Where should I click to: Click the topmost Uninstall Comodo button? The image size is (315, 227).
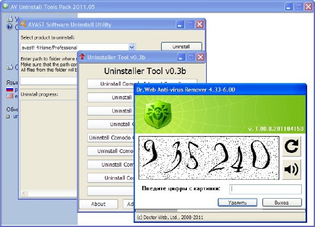110,84
